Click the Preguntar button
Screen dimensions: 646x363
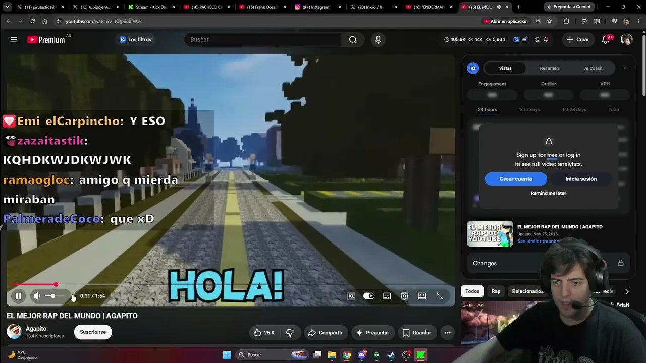pyautogui.click(x=372, y=333)
